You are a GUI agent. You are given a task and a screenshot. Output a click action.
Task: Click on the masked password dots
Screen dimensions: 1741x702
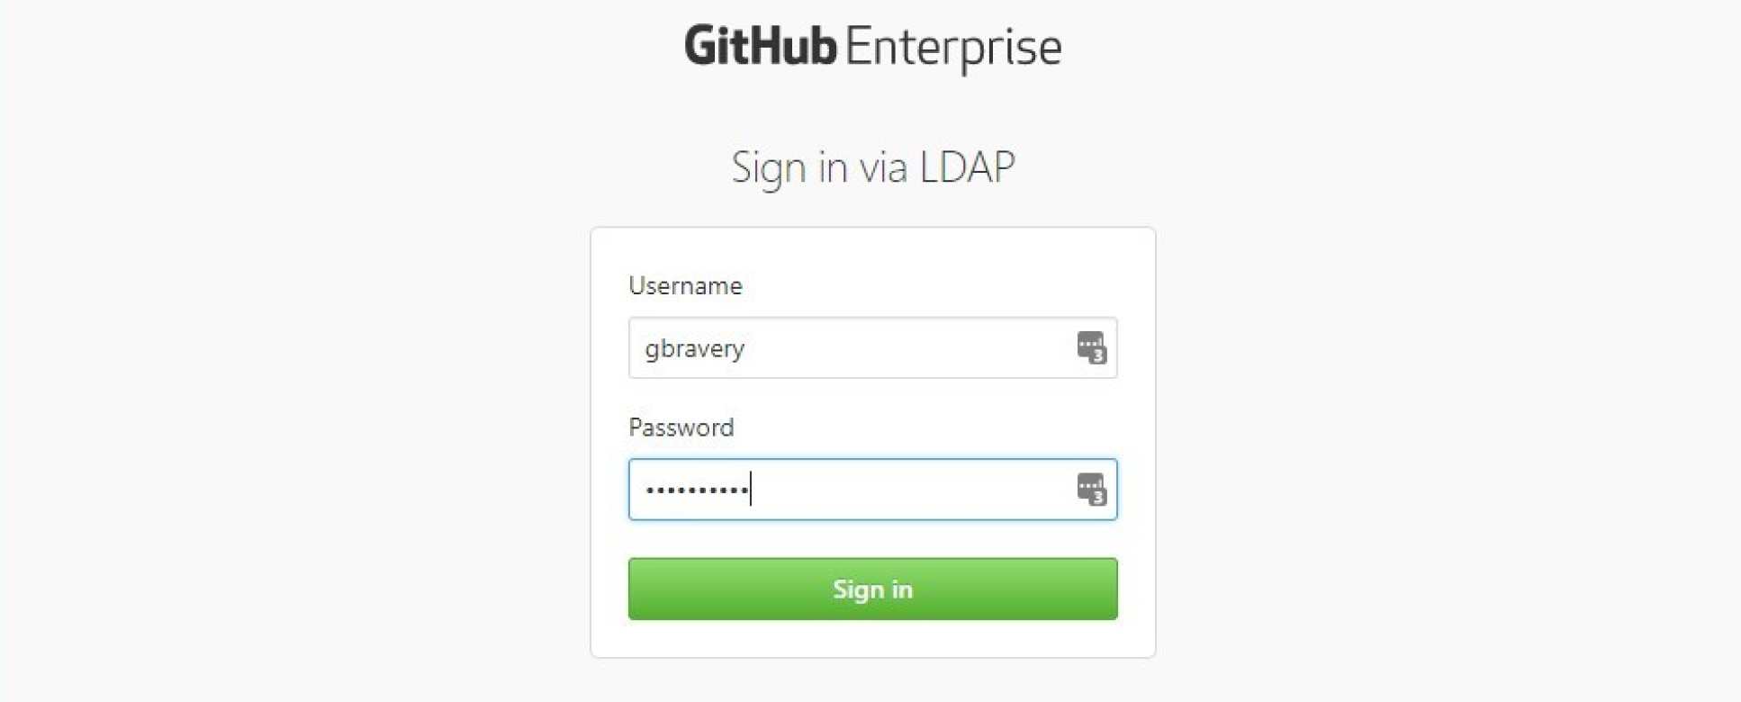tap(697, 490)
